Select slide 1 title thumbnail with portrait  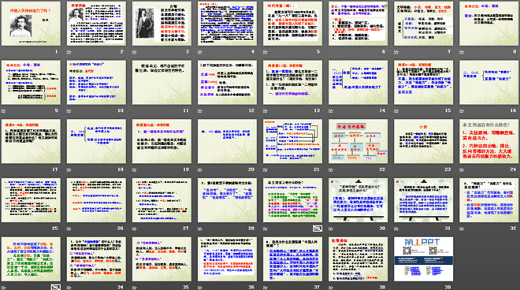point(31,24)
